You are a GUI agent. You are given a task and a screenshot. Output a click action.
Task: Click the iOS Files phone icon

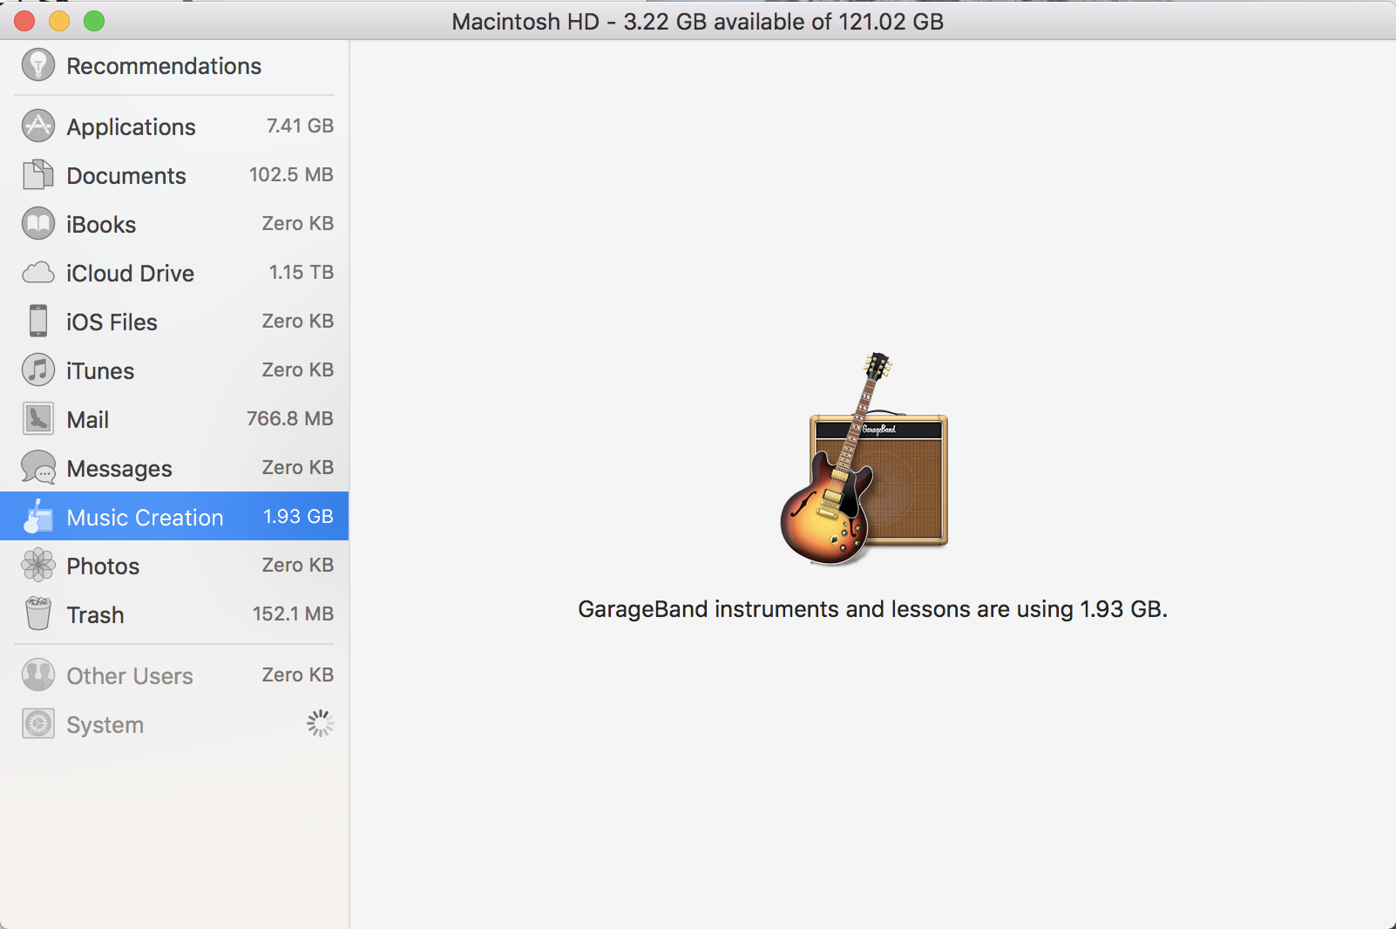point(38,321)
